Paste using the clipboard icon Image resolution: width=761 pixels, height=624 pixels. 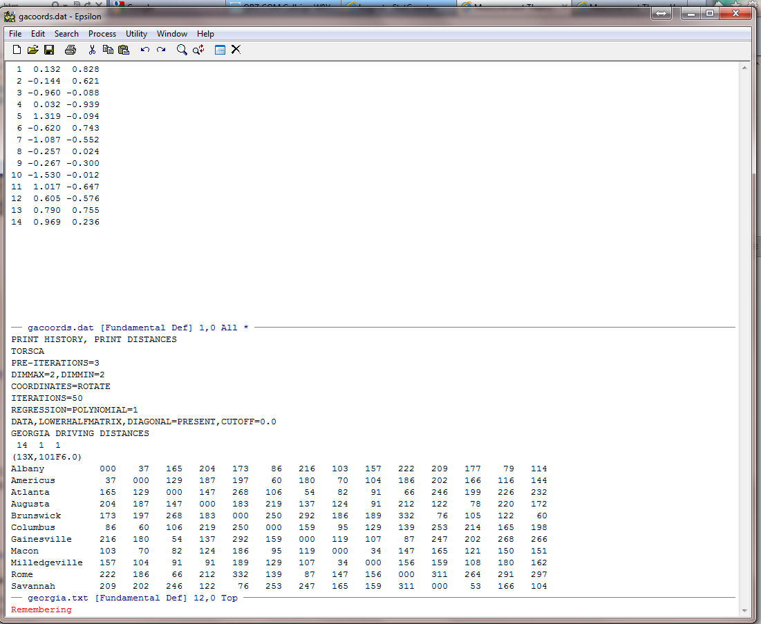[x=124, y=50]
